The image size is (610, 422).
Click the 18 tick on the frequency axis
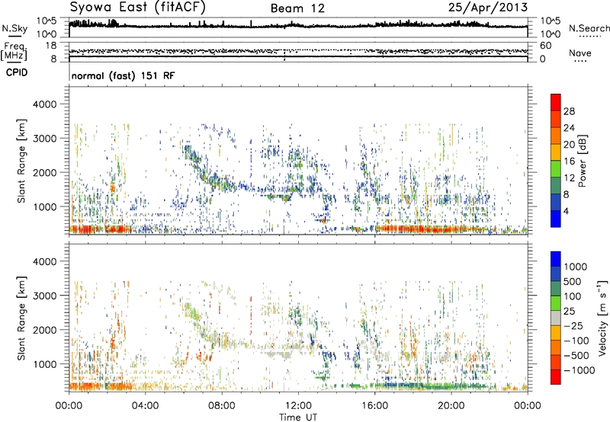tap(50, 46)
